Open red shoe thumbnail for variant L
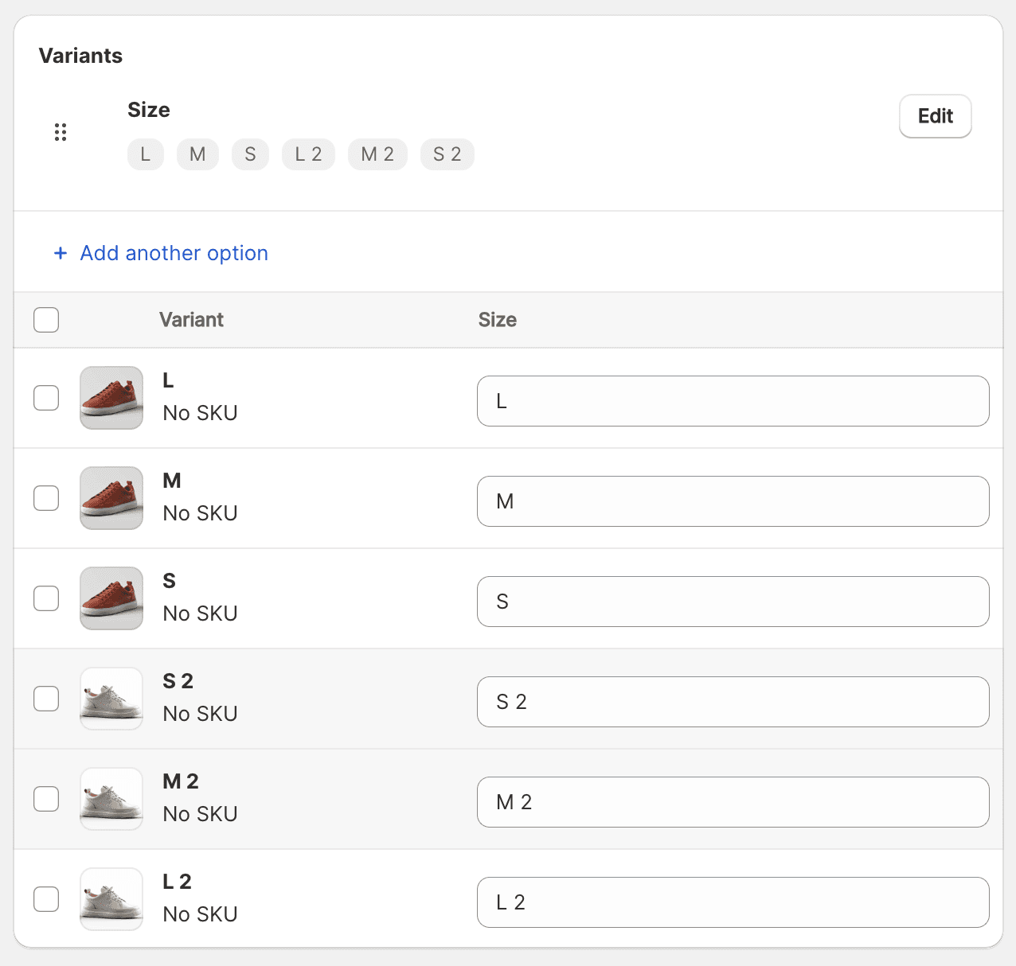 point(111,398)
